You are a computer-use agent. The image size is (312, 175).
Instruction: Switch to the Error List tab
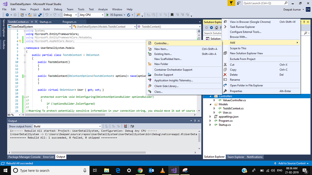point(48,157)
